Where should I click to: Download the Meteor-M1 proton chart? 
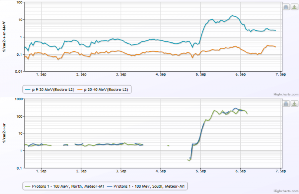click(294, 104)
